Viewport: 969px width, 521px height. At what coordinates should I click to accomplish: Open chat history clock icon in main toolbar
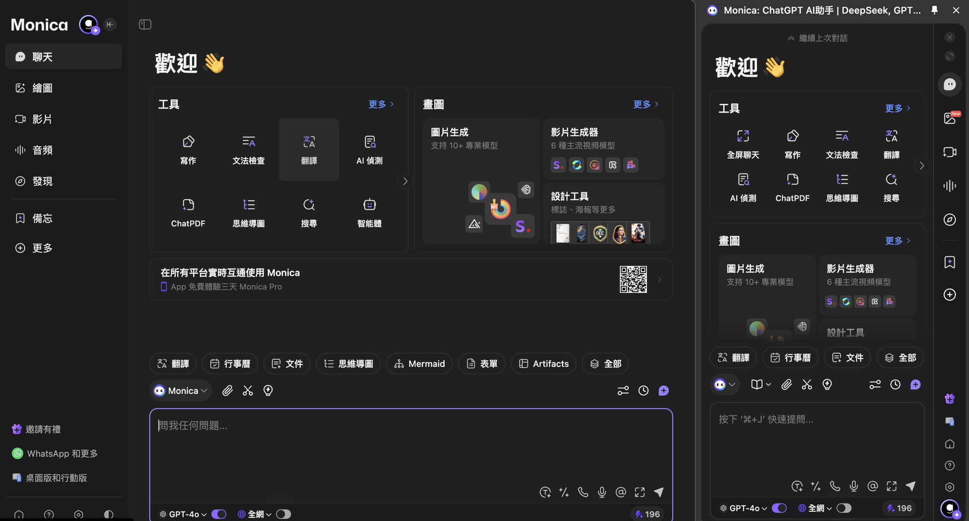pyautogui.click(x=643, y=391)
